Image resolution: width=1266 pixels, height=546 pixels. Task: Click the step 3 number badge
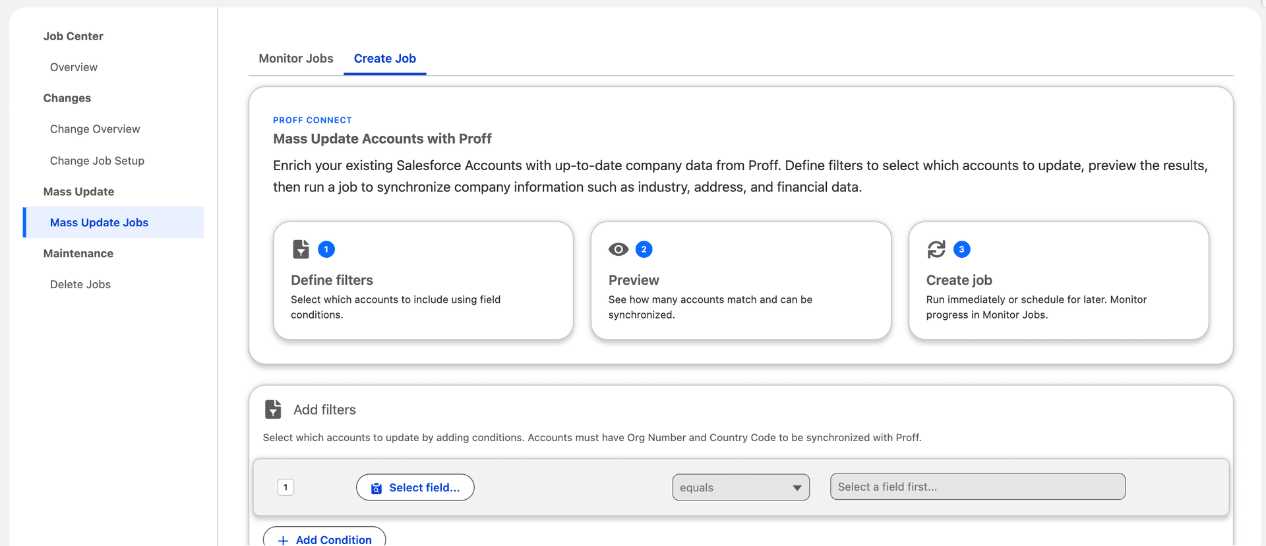point(962,249)
